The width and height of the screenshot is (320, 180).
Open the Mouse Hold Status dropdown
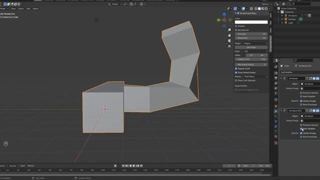coord(255,76)
